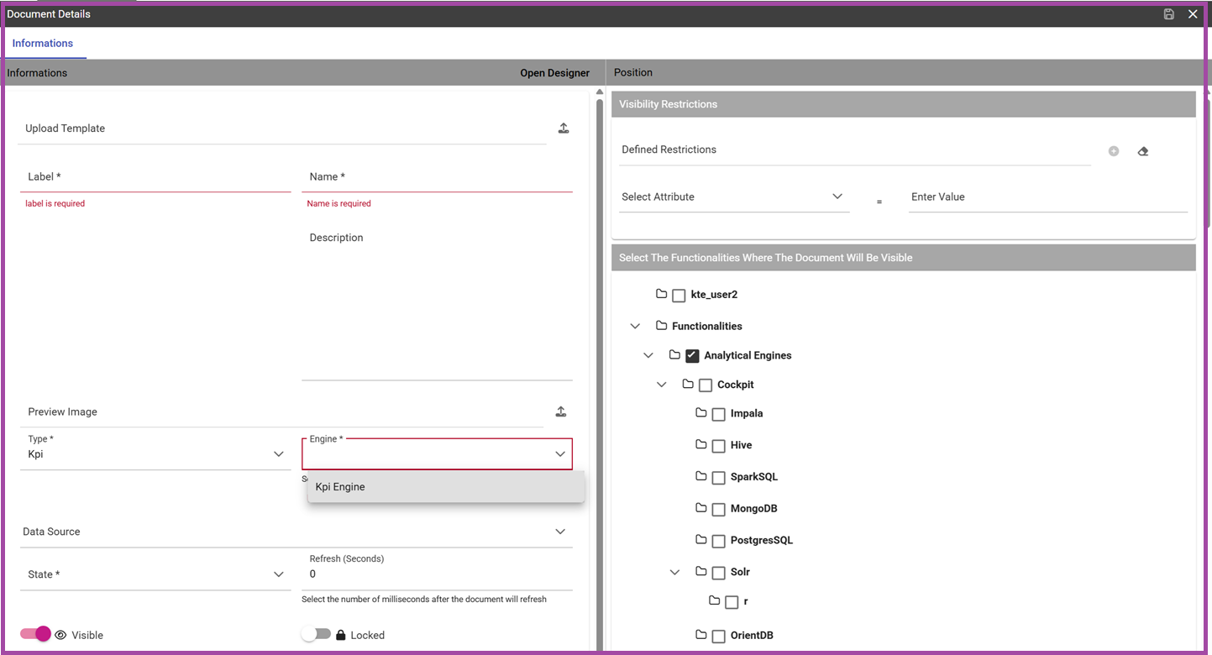Check the Cockpit checkbox
1212x655 pixels.
coord(706,385)
